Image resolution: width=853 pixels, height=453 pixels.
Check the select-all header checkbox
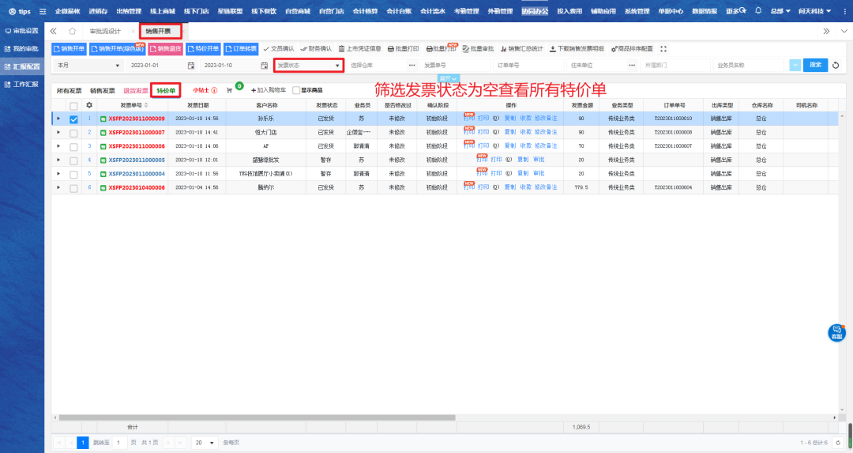tap(73, 105)
